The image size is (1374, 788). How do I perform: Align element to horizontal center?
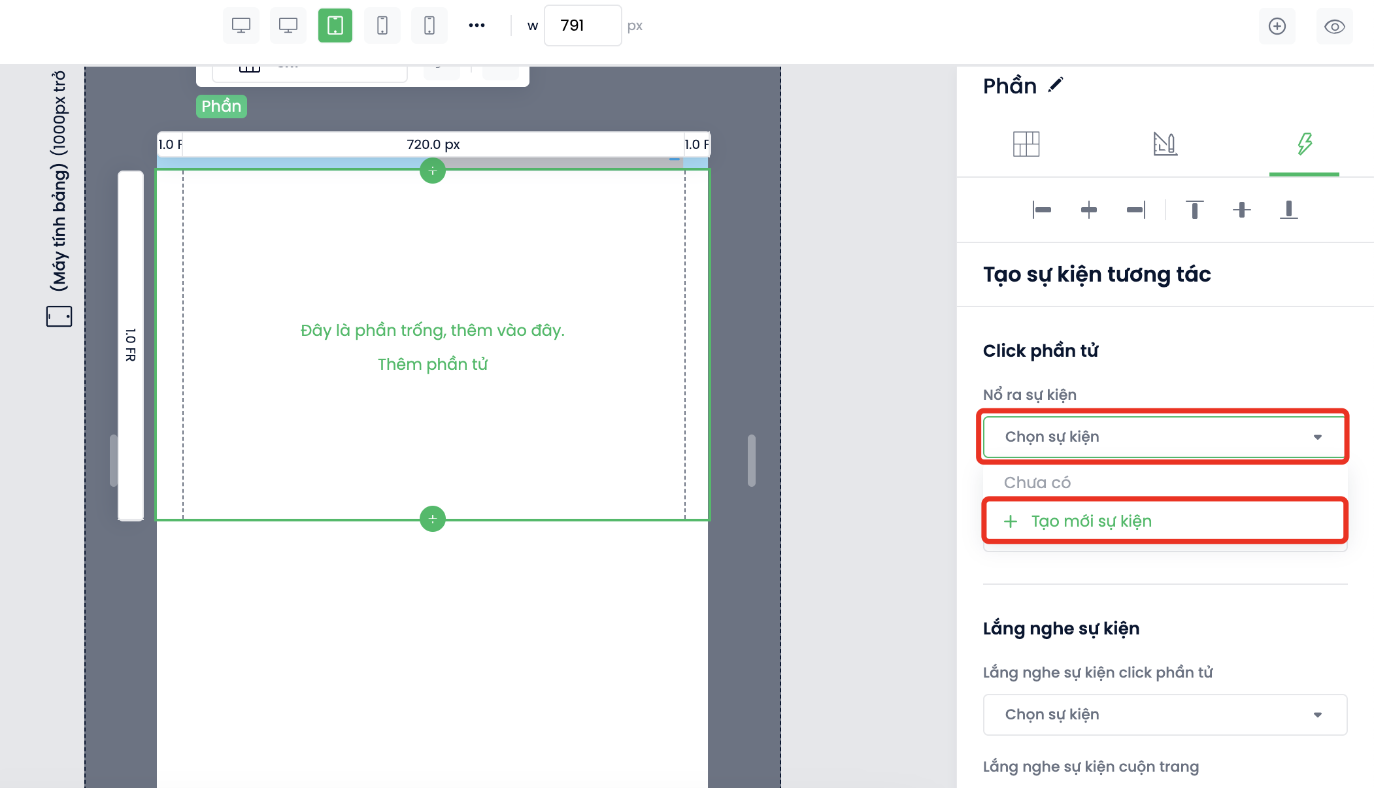coord(1088,210)
